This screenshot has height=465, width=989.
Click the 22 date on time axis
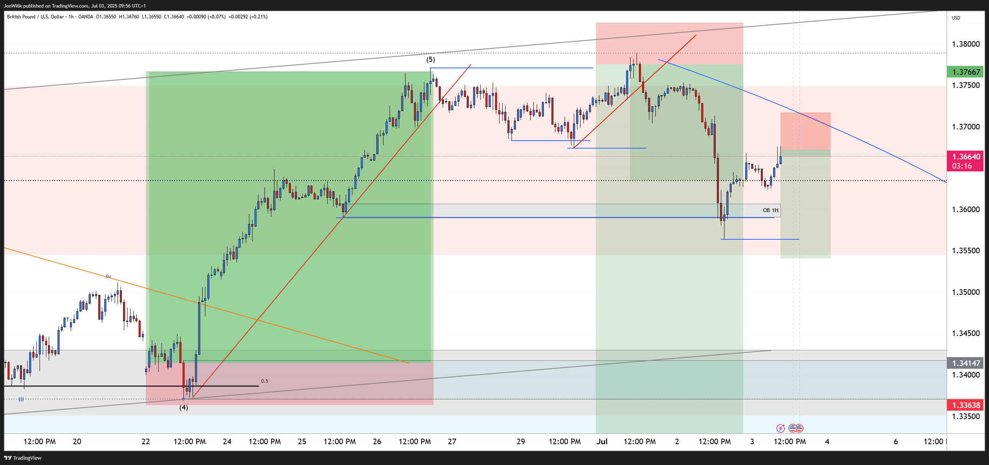point(145,441)
